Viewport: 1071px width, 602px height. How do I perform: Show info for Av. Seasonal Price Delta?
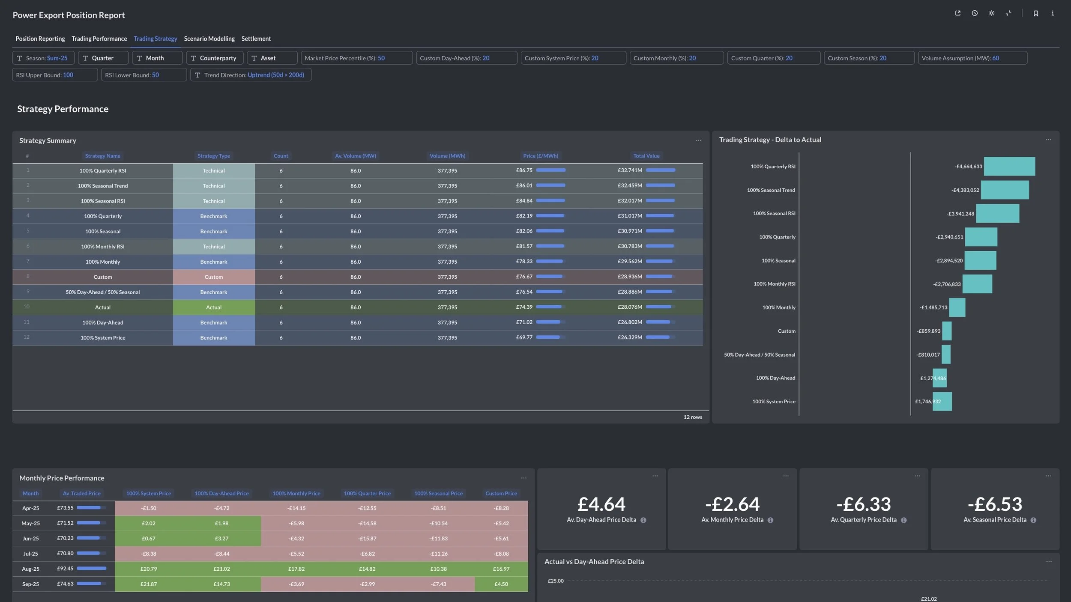pos(1033,520)
